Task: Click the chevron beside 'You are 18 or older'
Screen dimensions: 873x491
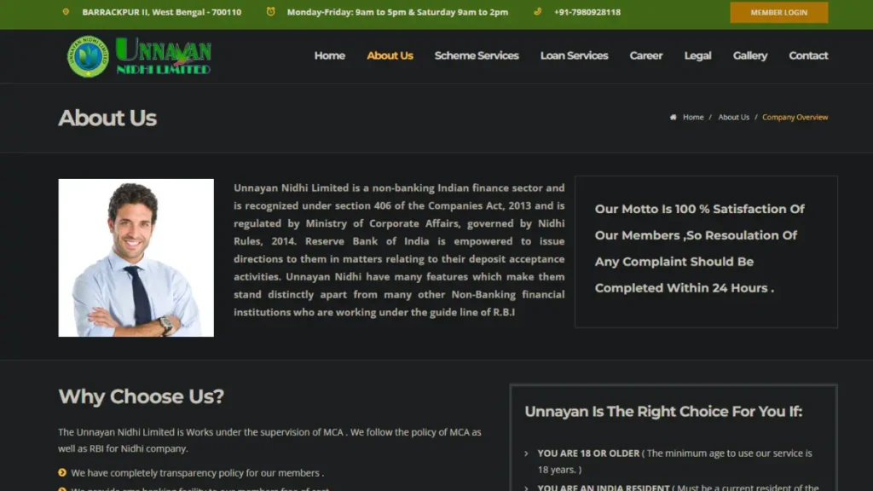Action: coord(526,453)
